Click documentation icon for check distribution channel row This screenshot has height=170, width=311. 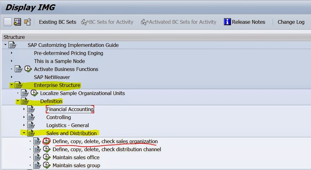pos(37,149)
